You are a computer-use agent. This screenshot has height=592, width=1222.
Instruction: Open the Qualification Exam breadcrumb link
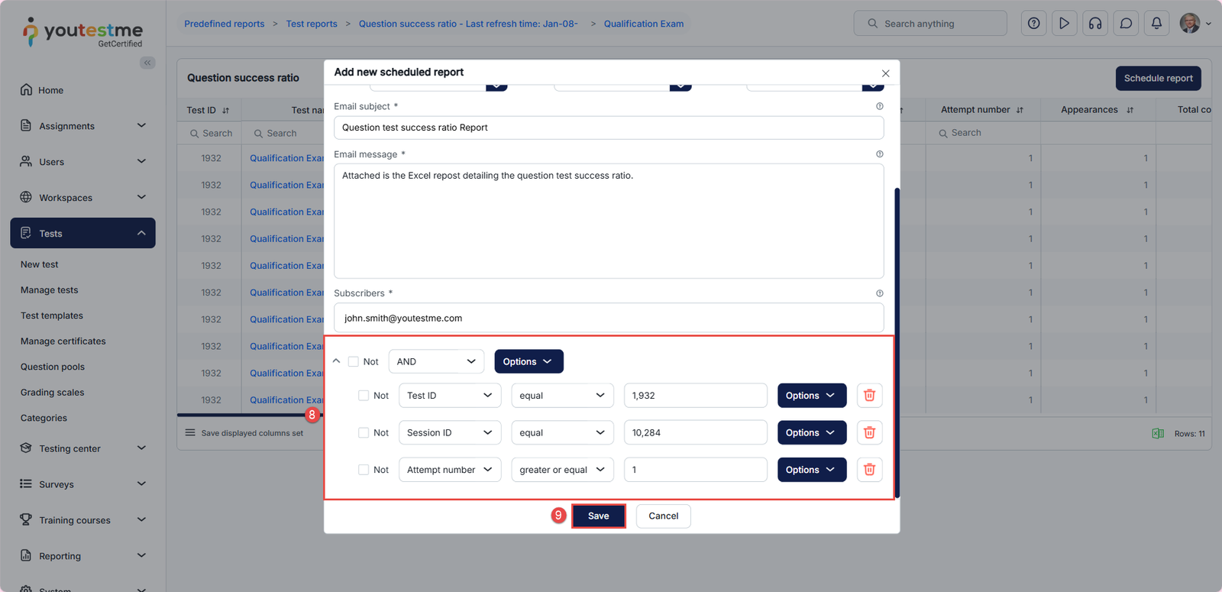[644, 24]
